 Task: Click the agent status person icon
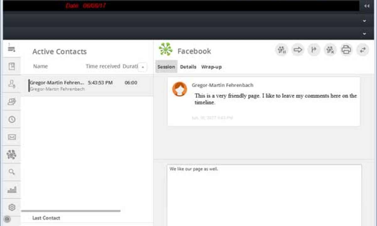12,84
